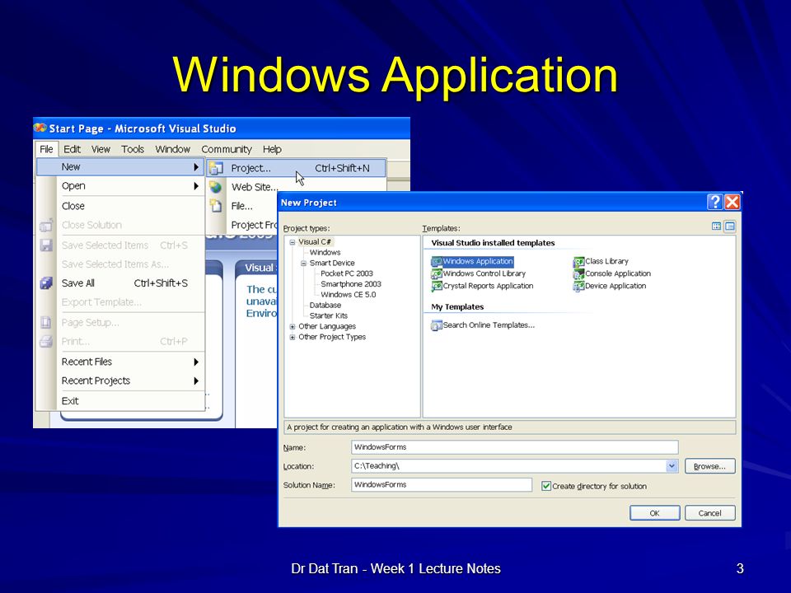The height and width of the screenshot is (593, 791).
Task: Expand the Recent Files submenu arrow
Action: pyautogui.click(x=196, y=362)
